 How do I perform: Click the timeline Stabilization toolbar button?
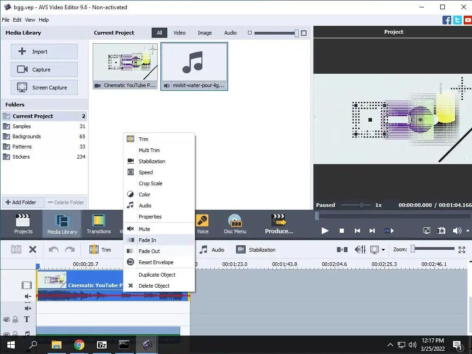pos(255,249)
